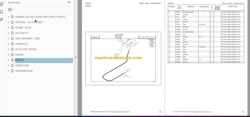Expand the FRAME - BODY bookmark

point(8,28)
